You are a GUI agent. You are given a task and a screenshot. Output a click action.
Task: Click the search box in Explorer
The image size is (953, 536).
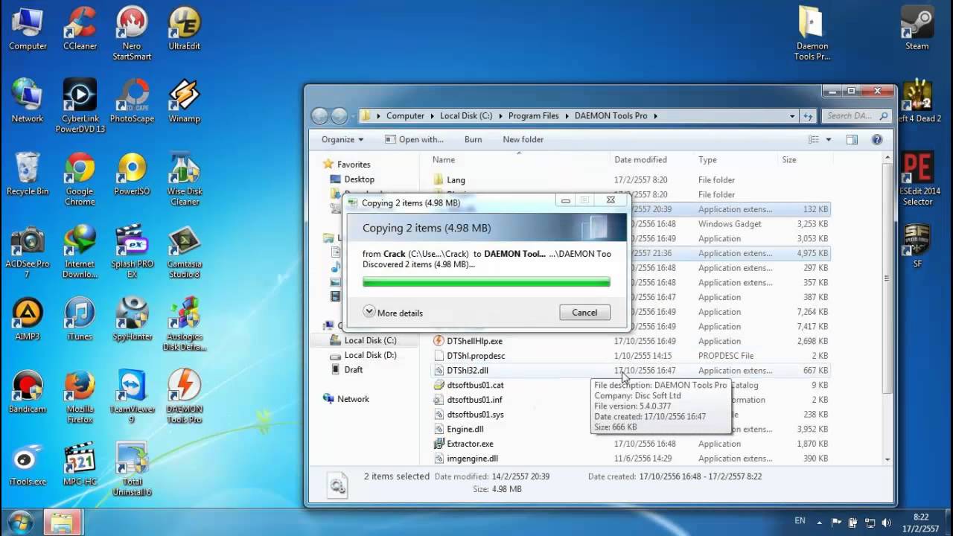pyautogui.click(x=857, y=116)
